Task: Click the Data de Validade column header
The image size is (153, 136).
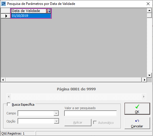Action: (31, 11)
